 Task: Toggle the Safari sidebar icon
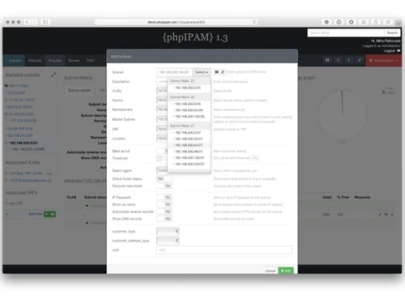(x=45, y=22)
